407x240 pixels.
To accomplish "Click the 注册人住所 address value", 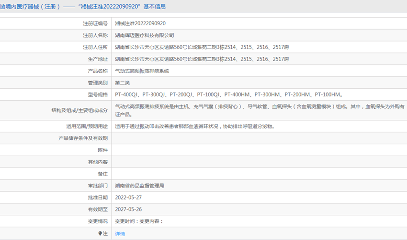I will [202, 47].
